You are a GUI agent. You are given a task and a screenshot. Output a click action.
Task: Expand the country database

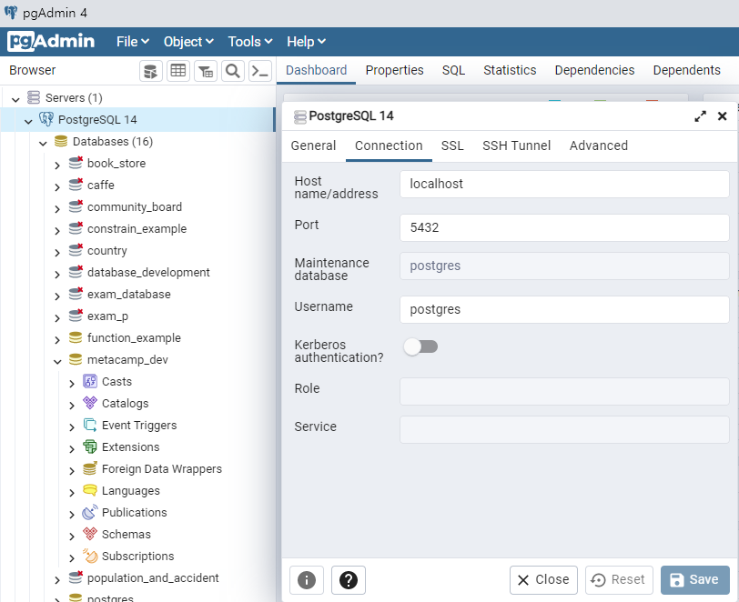[x=57, y=252]
